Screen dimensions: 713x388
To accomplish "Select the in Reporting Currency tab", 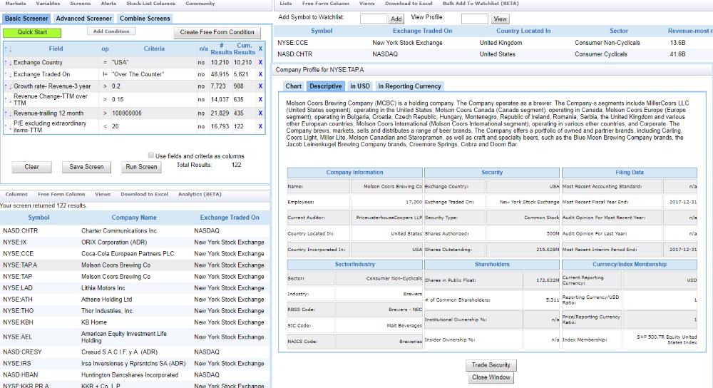I will click(409, 86).
